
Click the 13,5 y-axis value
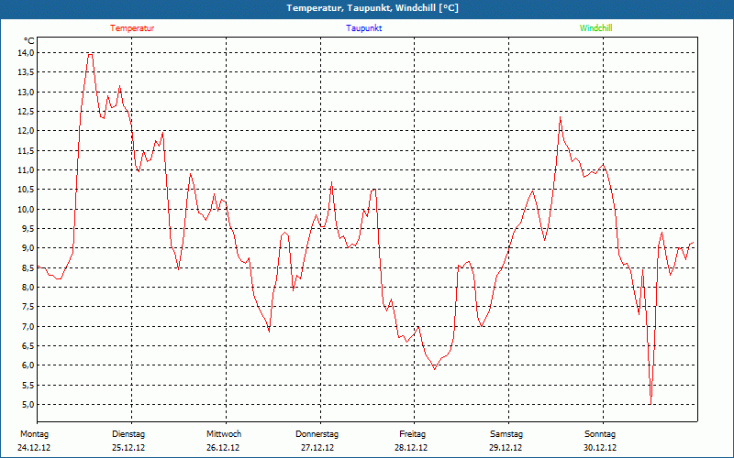point(27,72)
